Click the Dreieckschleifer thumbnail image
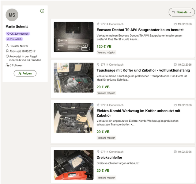Viewport: 196px width, 184px height. tap(73, 165)
